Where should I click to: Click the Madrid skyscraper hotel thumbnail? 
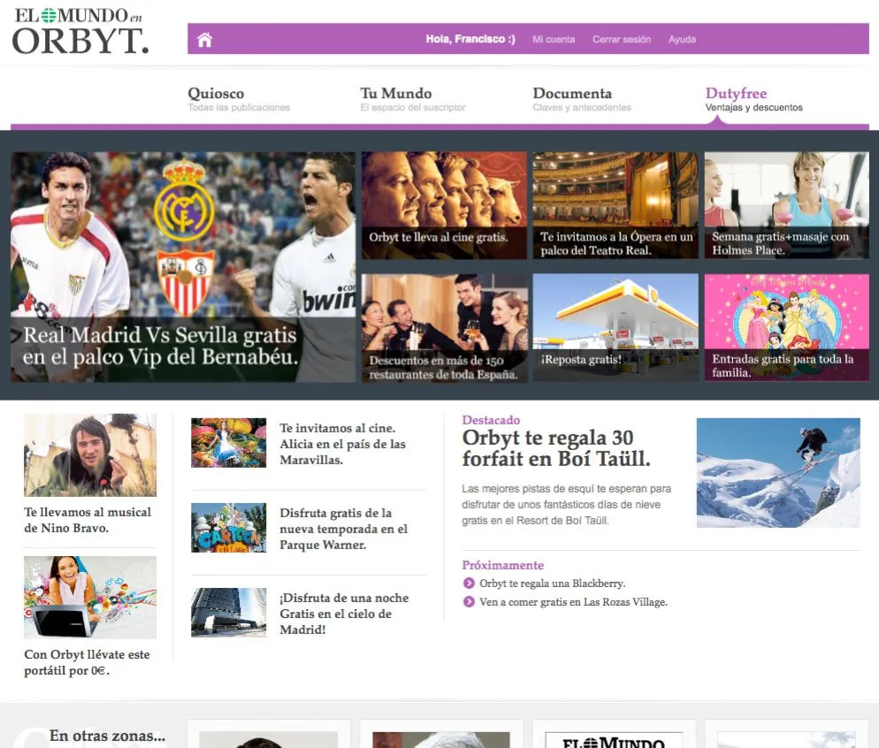(x=229, y=613)
